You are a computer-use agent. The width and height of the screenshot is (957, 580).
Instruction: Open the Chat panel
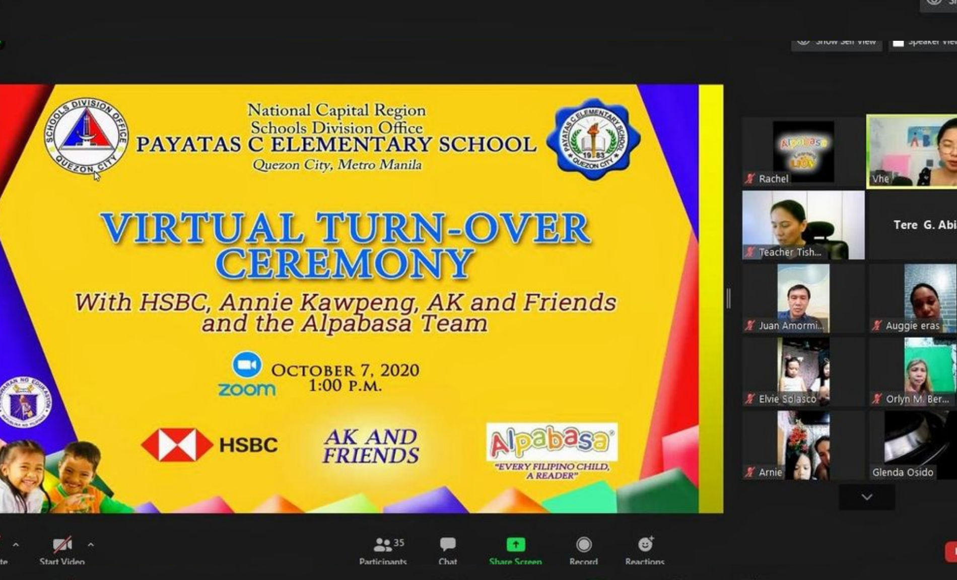pos(447,551)
